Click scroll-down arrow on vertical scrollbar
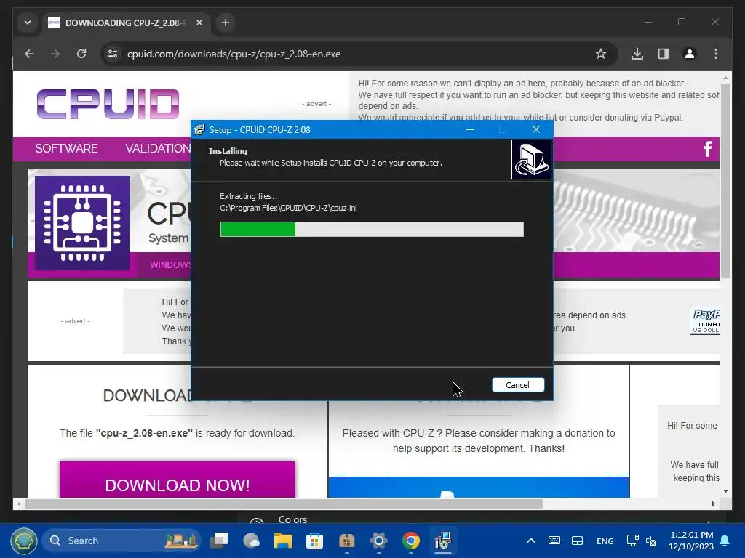Image resolution: width=745 pixels, height=558 pixels. click(x=725, y=492)
